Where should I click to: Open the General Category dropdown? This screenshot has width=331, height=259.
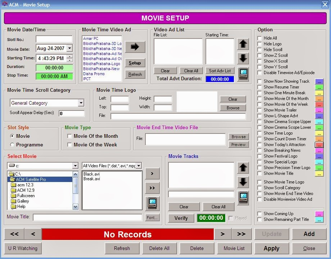click(81, 103)
